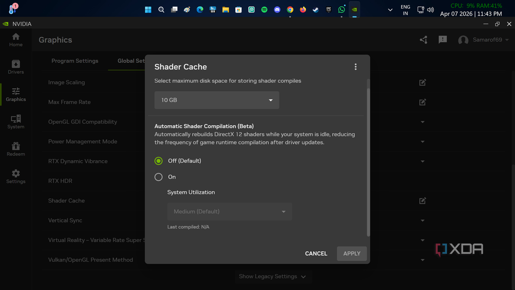Open the Home section in the sidebar

16,40
